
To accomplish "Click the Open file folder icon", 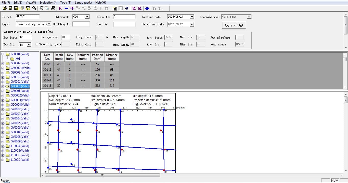I will click(x=5, y=8).
